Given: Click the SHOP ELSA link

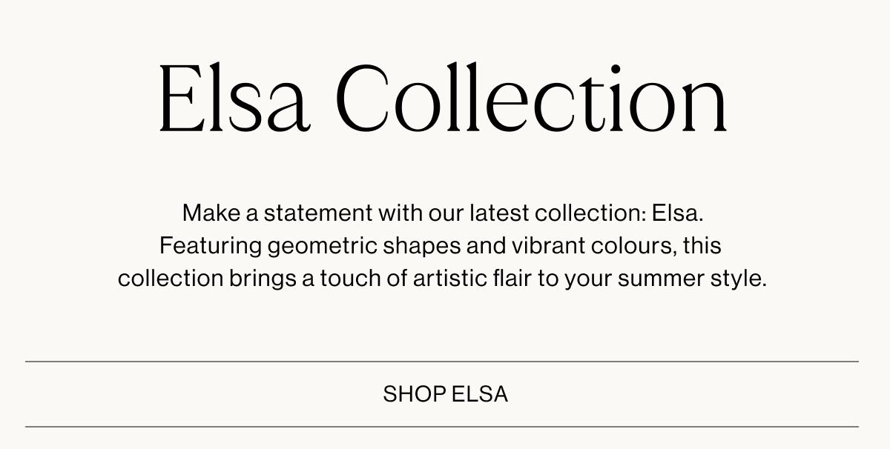Looking at the screenshot, I should point(445,394).
